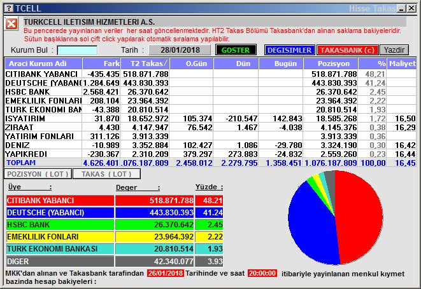Click the Kurum Bul search field
The image size is (421, 289).
(x=77, y=50)
